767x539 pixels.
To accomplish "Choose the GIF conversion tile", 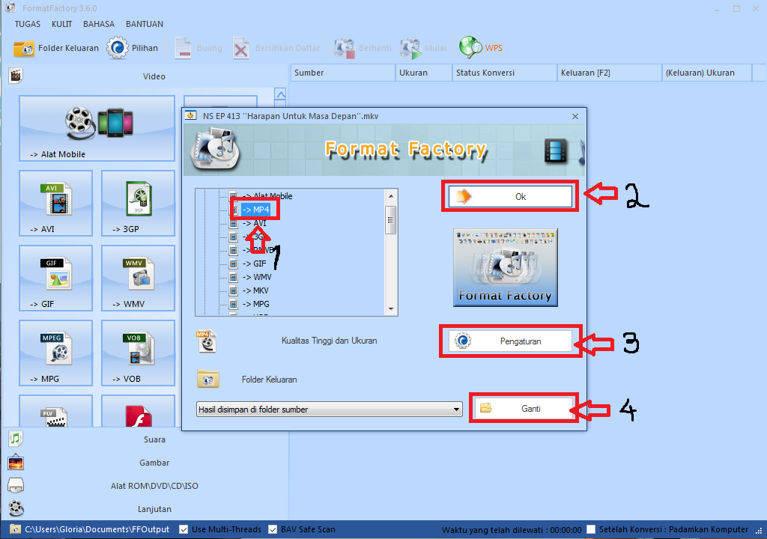I will point(55,278).
